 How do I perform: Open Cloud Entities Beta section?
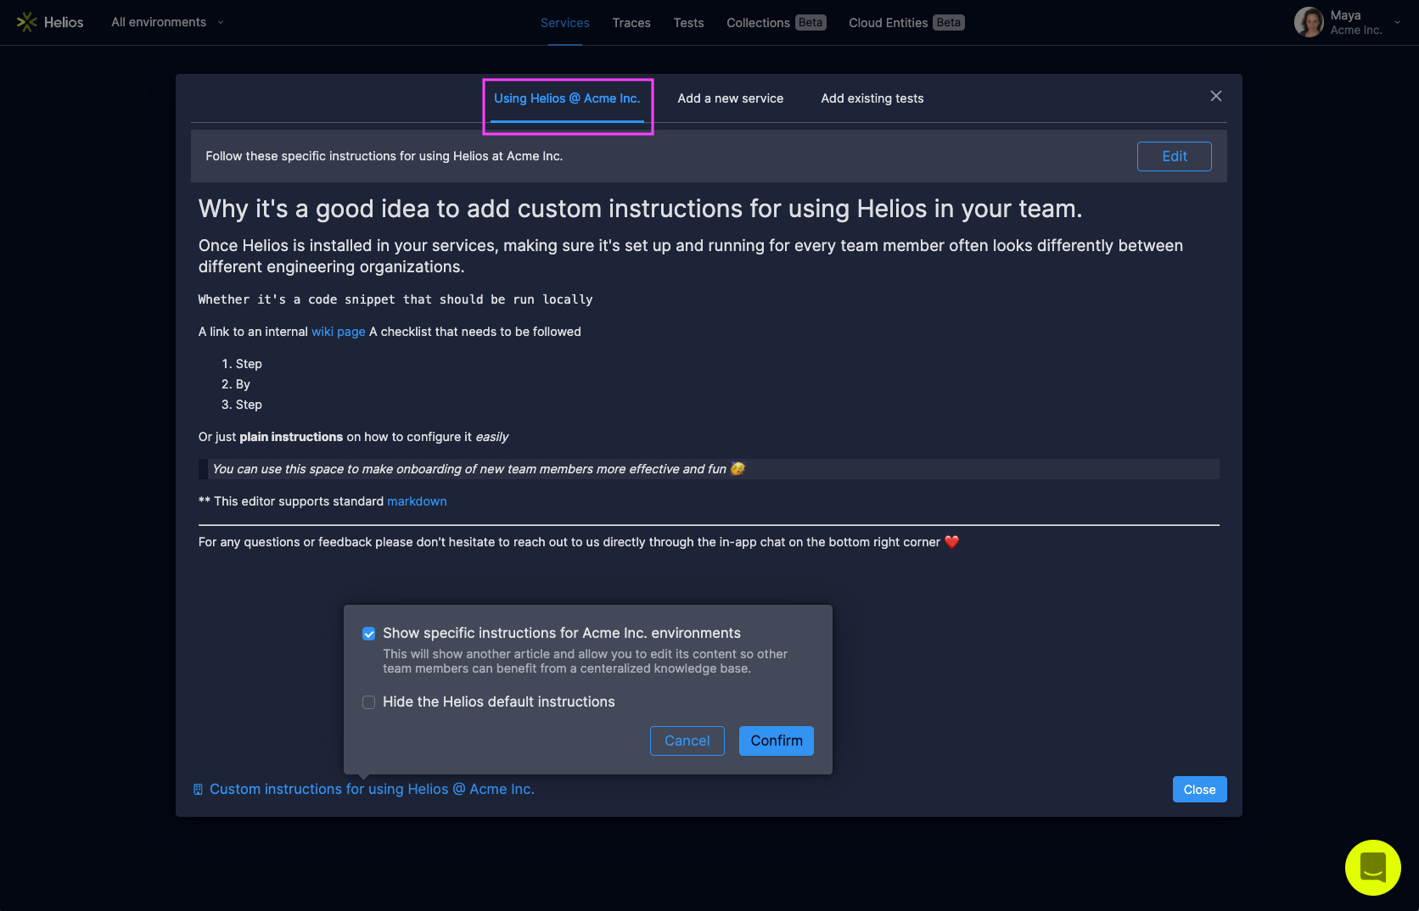tap(906, 23)
